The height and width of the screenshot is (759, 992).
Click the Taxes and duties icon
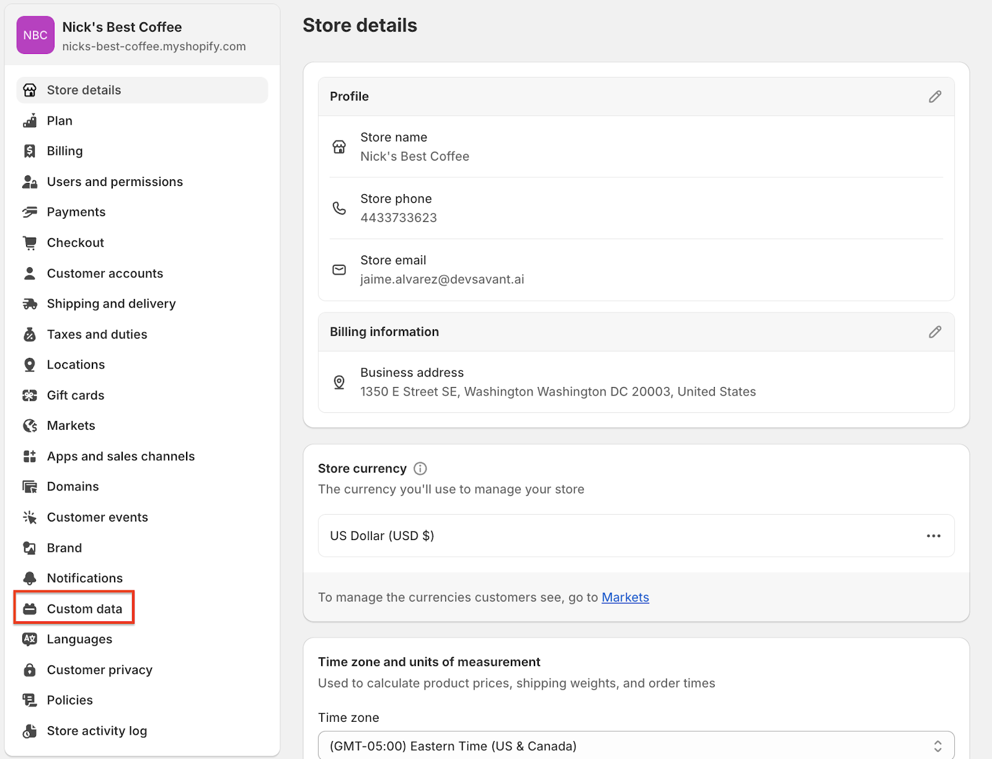coord(30,335)
